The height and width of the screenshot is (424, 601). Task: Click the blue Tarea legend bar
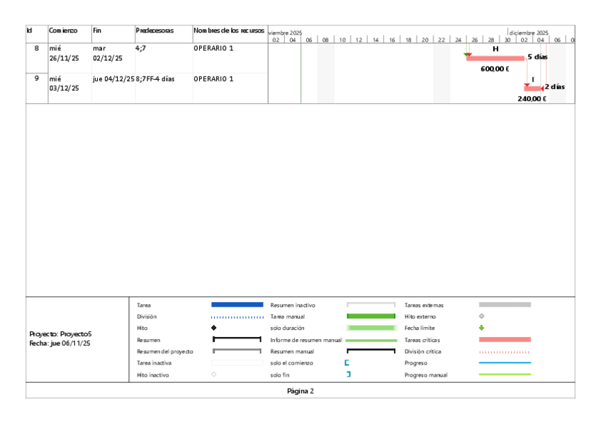(x=237, y=305)
